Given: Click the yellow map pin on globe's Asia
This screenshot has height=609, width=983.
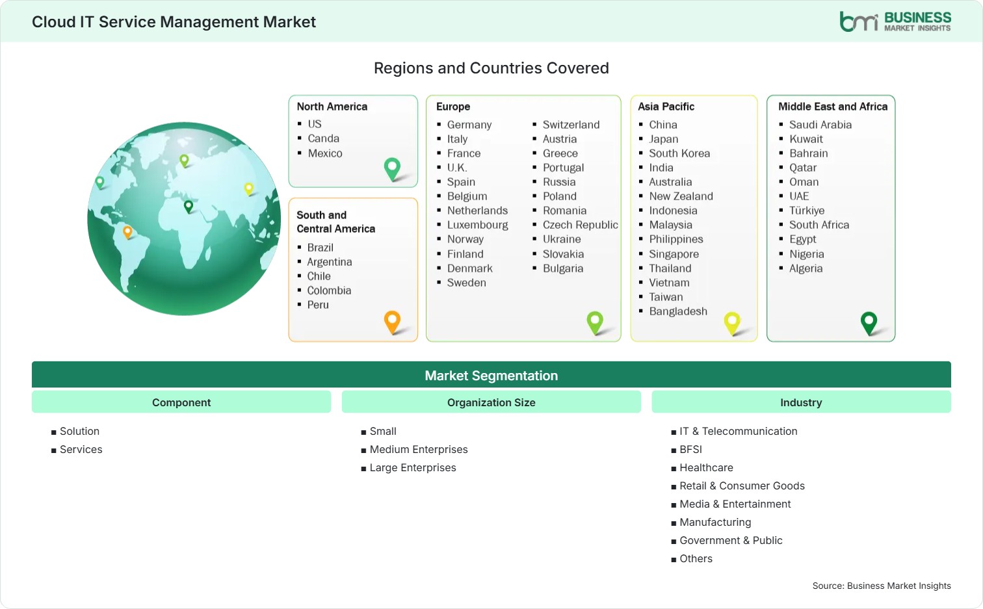Looking at the screenshot, I should [248, 188].
